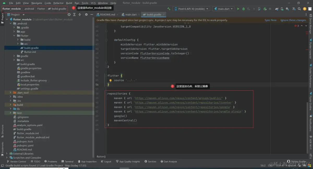Expand the .dart_tool folder node
Image resolution: width=313 pixels, height=169 pixels.
tap(11, 93)
